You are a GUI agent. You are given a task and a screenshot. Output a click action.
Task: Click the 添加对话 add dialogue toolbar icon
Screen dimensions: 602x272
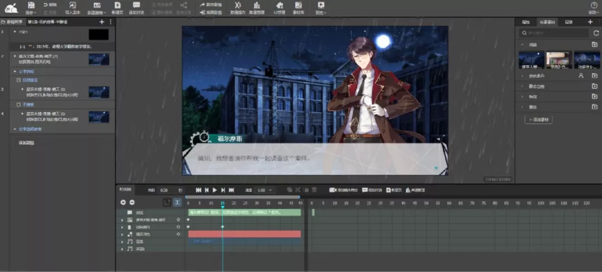click(136, 7)
